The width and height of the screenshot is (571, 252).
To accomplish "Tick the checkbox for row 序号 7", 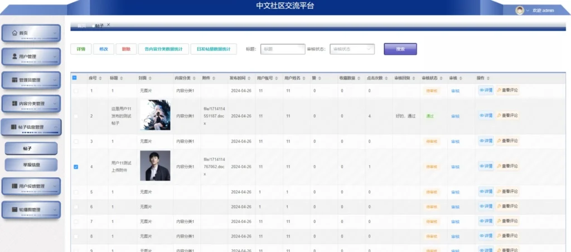I will point(76,222).
